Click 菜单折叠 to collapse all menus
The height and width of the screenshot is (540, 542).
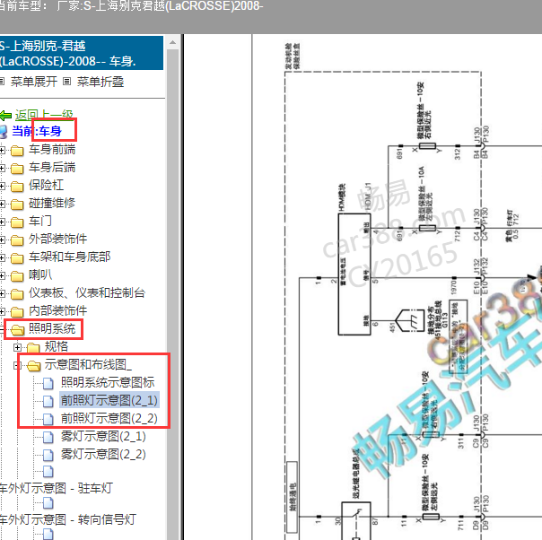[x=101, y=82]
